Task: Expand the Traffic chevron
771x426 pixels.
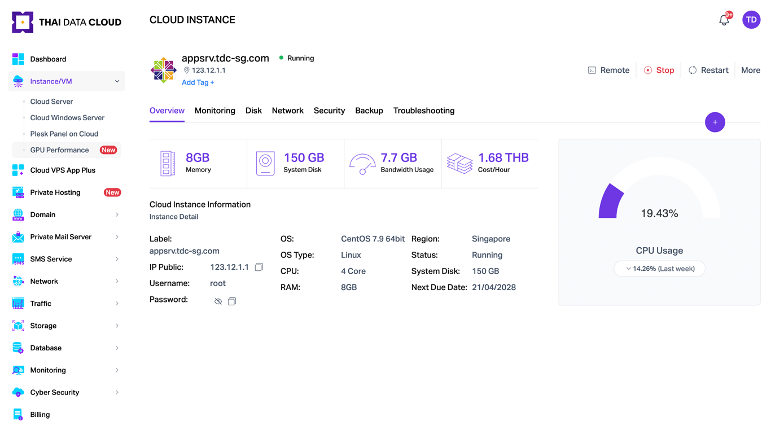Action: pos(117,304)
